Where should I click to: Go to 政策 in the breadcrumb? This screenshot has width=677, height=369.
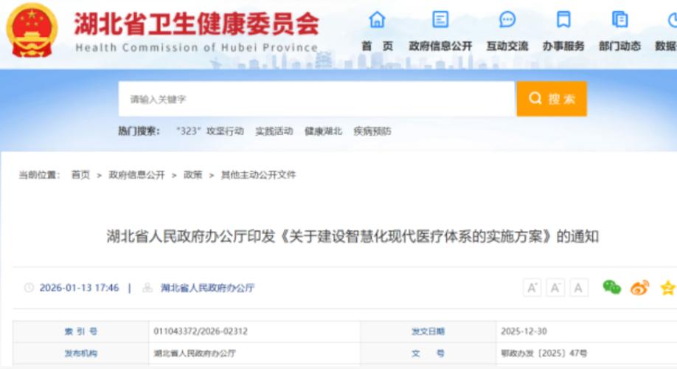(193, 175)
